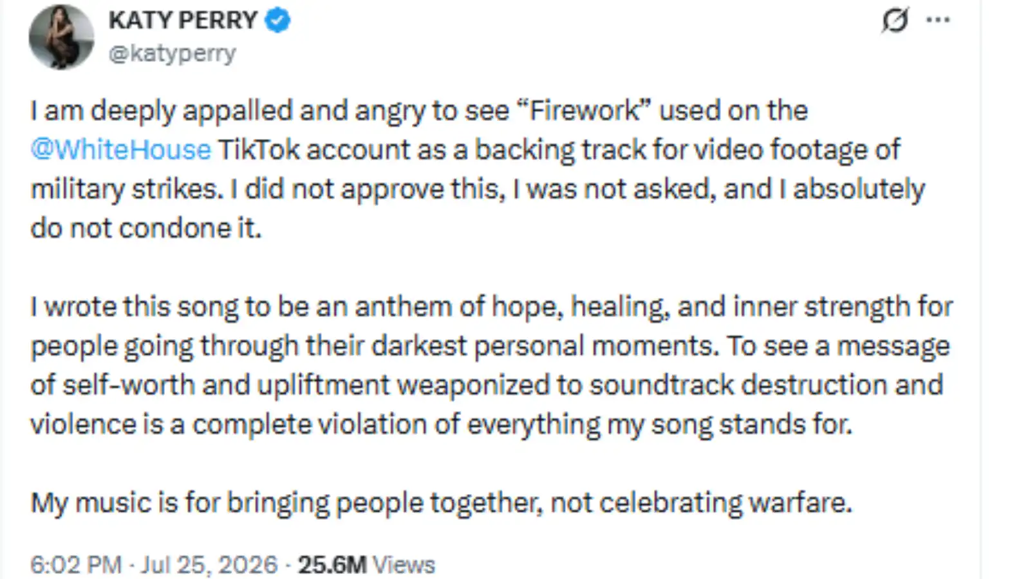Open the @katyperry handle link
The width and height of the screenshot is (1030, 579).
[x=172, y=53]
